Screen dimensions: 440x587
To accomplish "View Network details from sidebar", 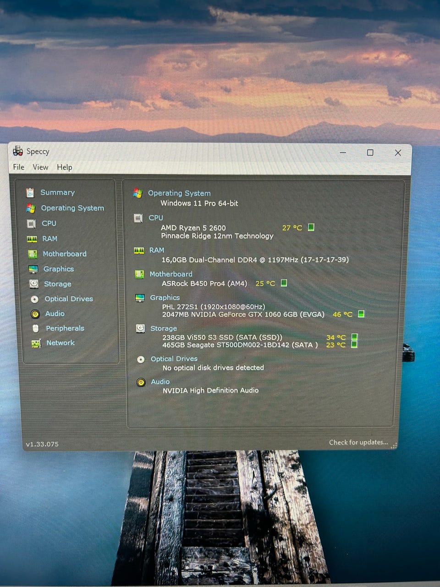I will (60, 343).
